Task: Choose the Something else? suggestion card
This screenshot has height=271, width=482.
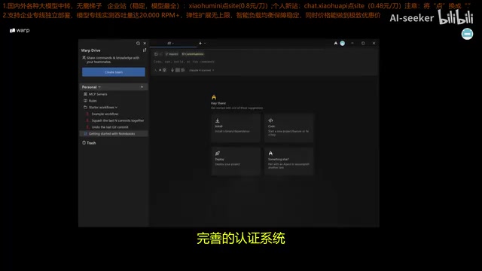Action: click(288, 161)
